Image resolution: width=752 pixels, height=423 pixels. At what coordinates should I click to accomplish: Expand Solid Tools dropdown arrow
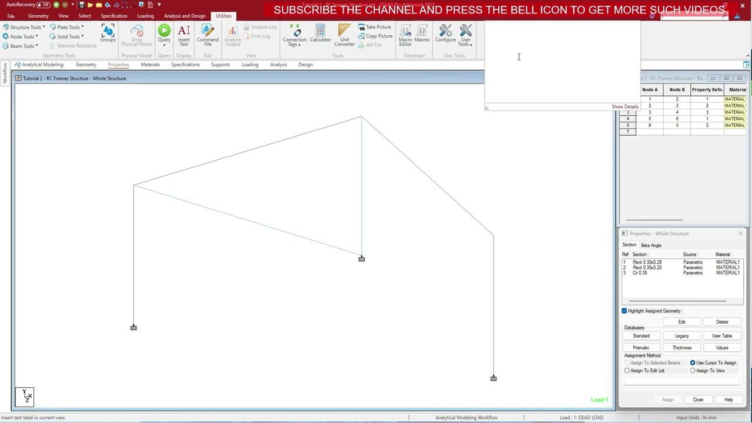(82, 36)
